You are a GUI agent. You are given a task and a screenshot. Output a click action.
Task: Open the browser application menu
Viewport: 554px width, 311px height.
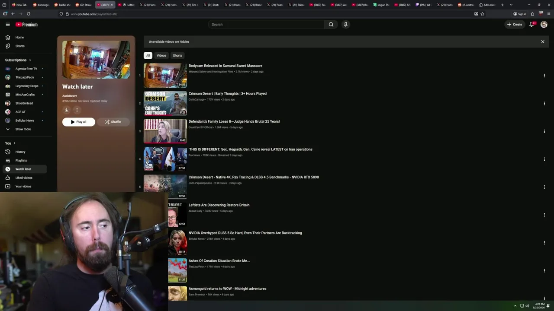pos(548,14)
